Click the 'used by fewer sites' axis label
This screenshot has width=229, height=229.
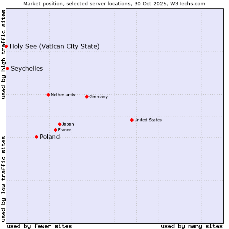pos(39,226)
